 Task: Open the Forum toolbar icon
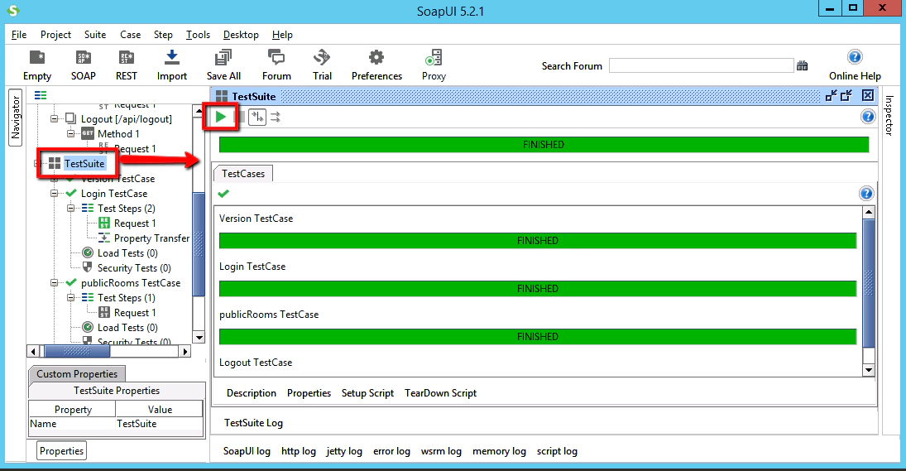276,65
